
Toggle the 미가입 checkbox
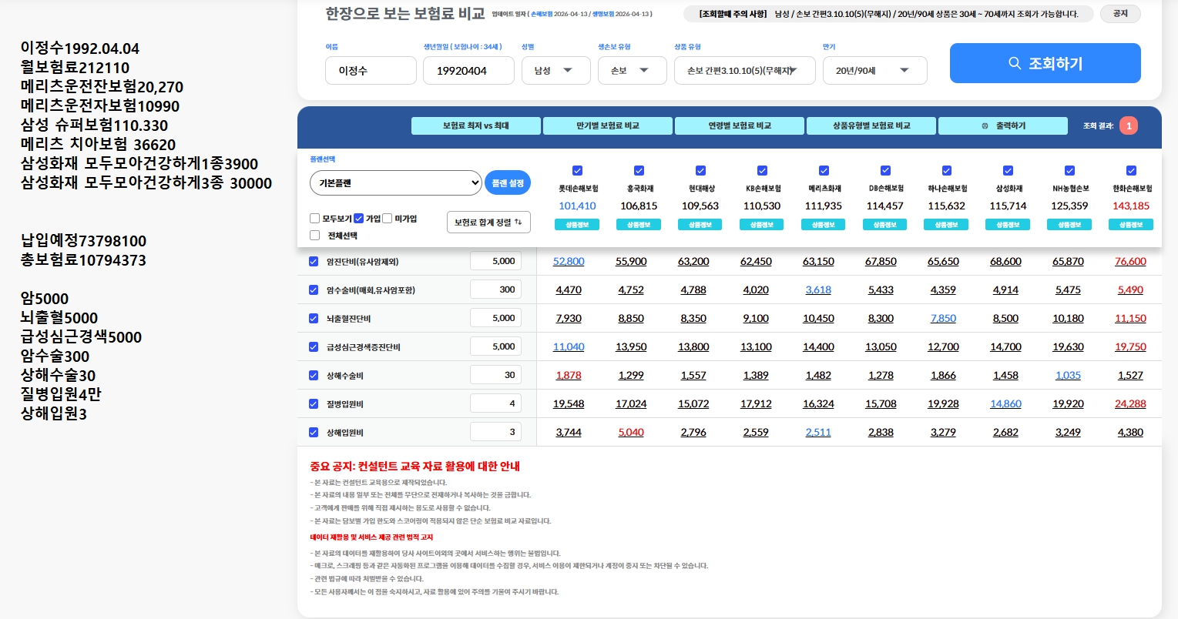[x=387, y=218]
